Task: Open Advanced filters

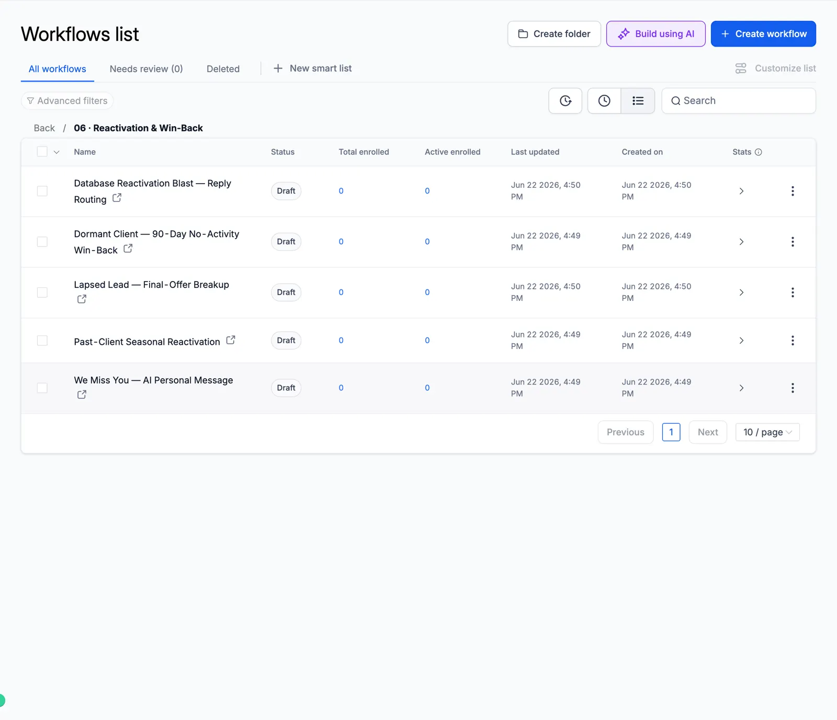Action: tap(67, 101)
